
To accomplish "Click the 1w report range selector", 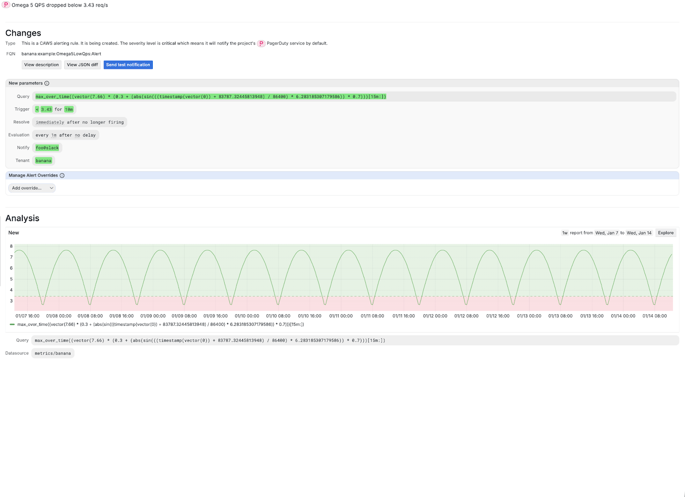I will (x=565, y=233).
